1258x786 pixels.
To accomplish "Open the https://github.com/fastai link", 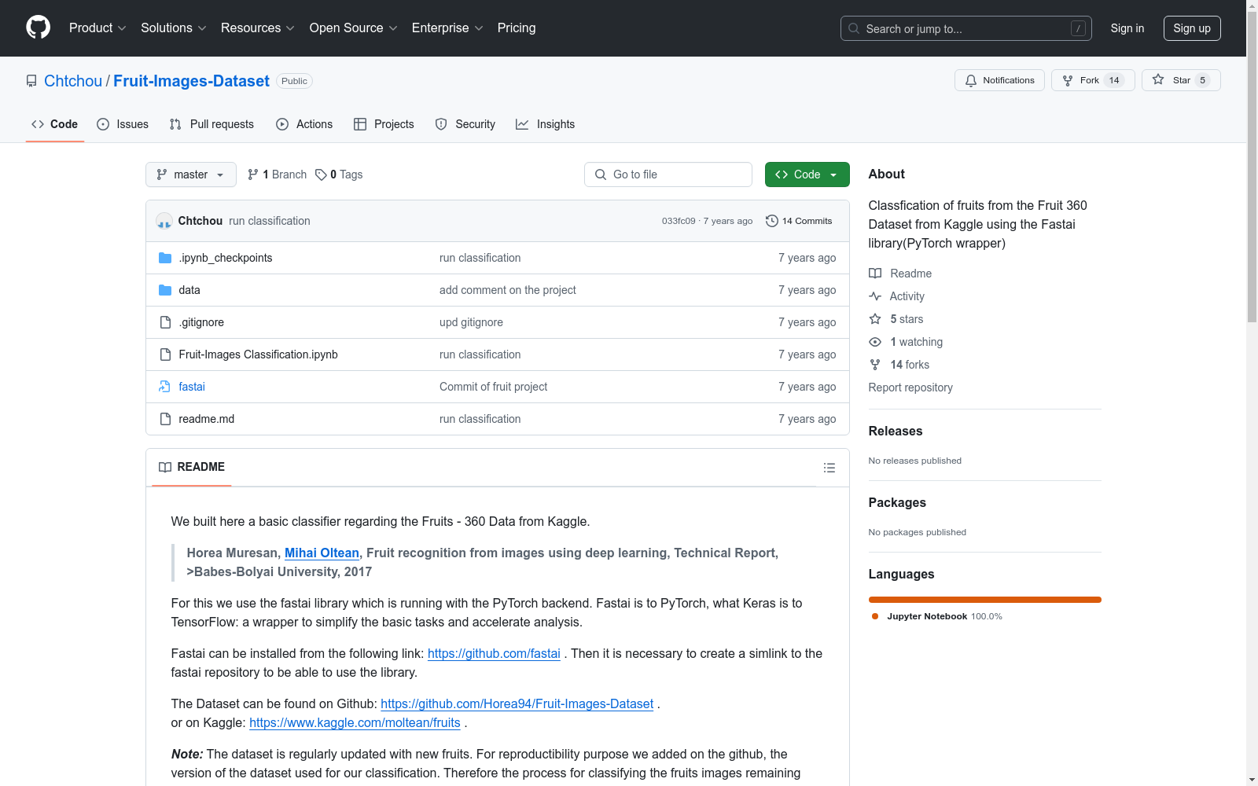I will [494, 654].
